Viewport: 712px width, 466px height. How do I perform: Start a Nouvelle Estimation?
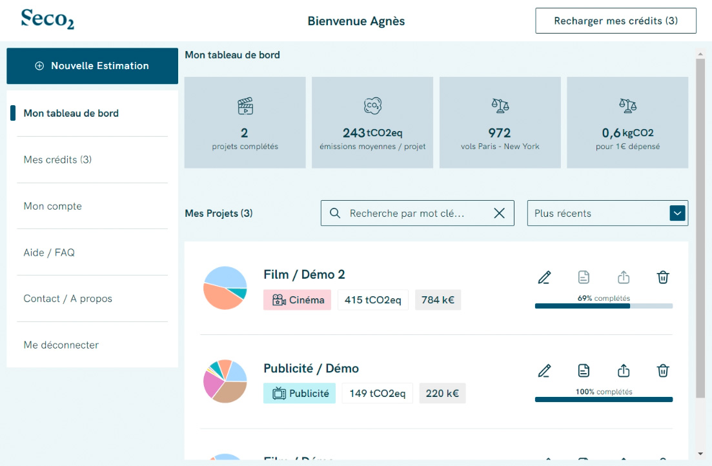pos(92,66)
